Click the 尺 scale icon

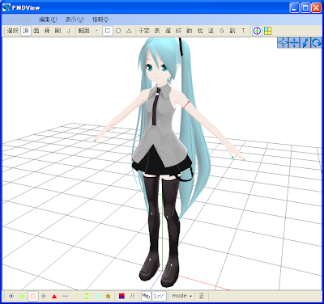[x=132, y=296]
